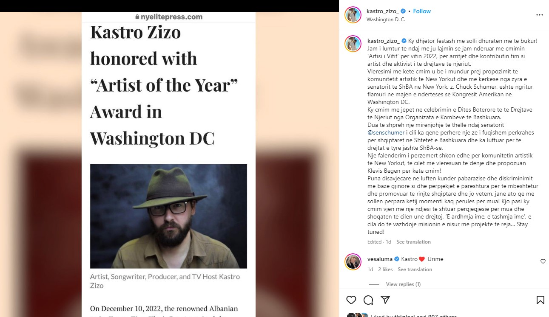Open the three-dot more options menu
This screenshot has height=317, width=549.
coord(539,15)
